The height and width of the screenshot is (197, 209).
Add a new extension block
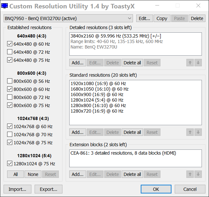(78, 174)
